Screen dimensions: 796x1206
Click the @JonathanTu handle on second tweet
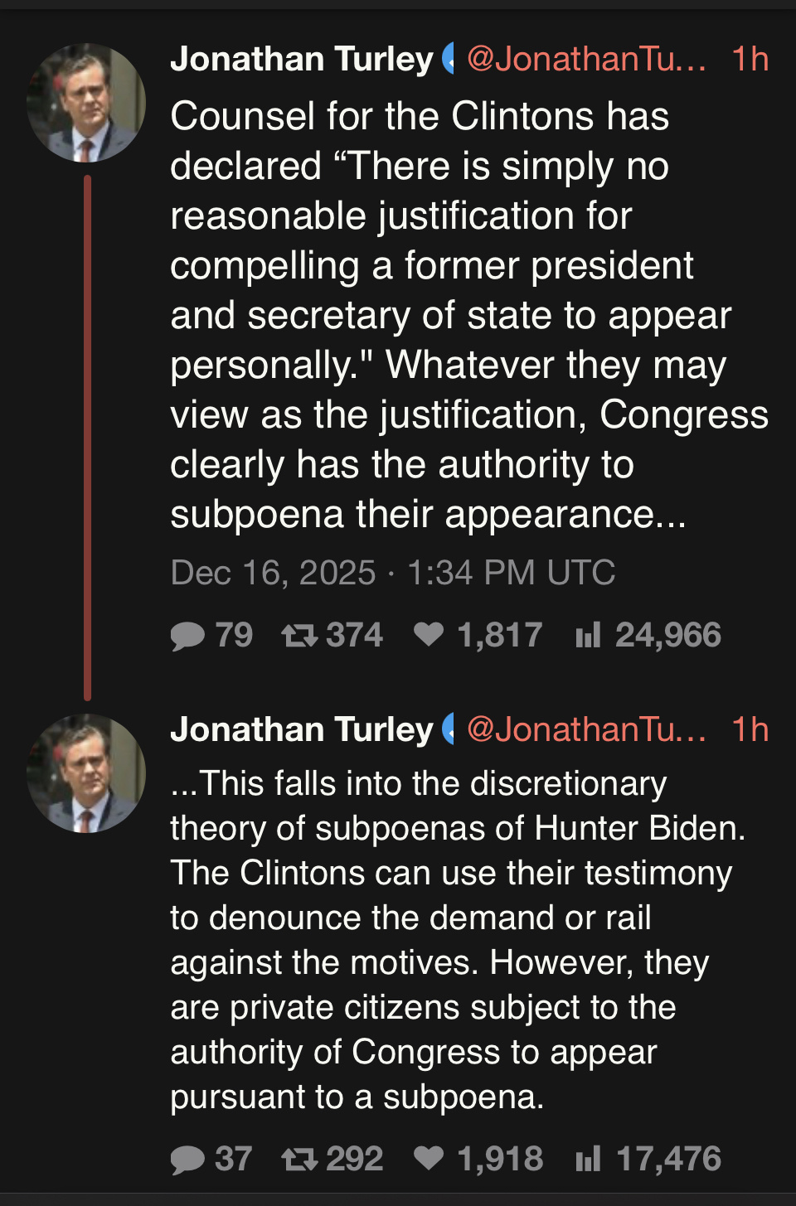pos(586,729)
